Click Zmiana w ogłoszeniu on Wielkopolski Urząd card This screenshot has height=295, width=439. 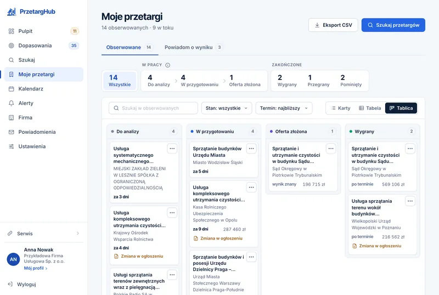pyautogui.click(x=377, y=246)
